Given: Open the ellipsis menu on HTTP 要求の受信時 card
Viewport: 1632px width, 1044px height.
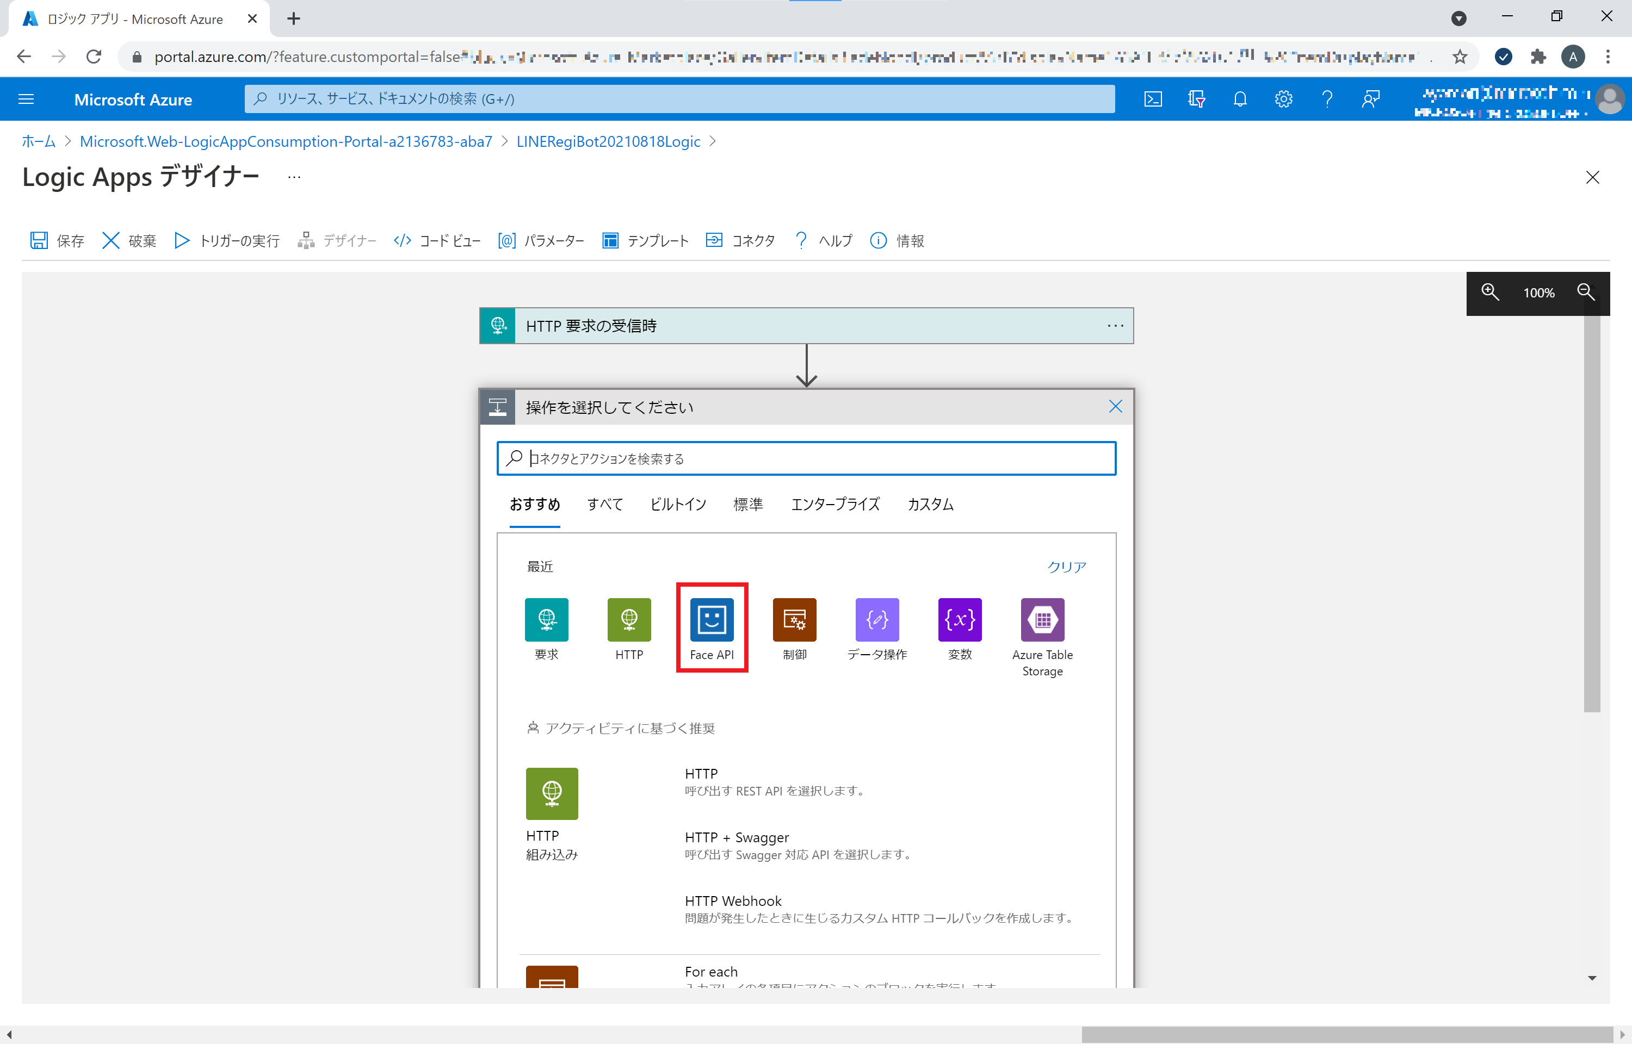Looking at the screenshot, I should pos(1115,325).
